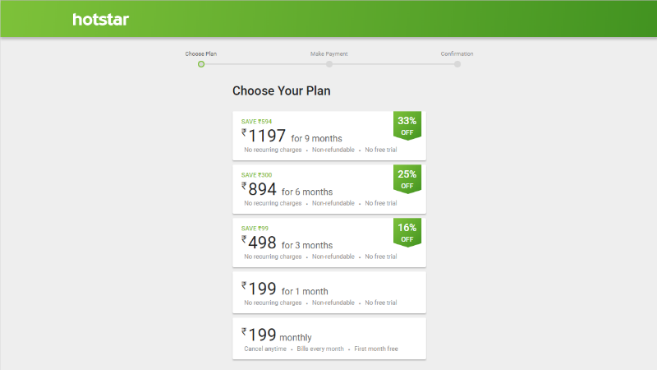Click the Confirmation step dot
Image resolution: width=657 pixels, height=370 pixels.
pos(457,64)
